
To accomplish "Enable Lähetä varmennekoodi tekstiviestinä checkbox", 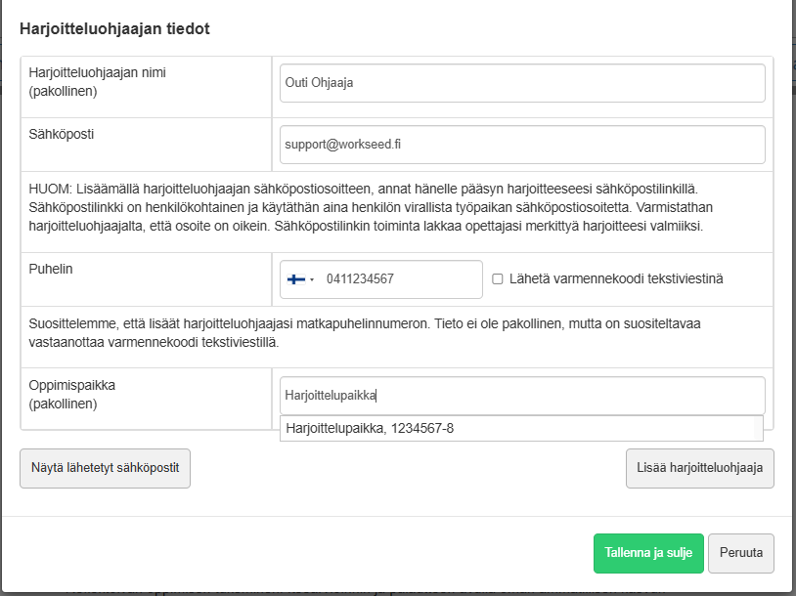I will [x=498, y=279].
